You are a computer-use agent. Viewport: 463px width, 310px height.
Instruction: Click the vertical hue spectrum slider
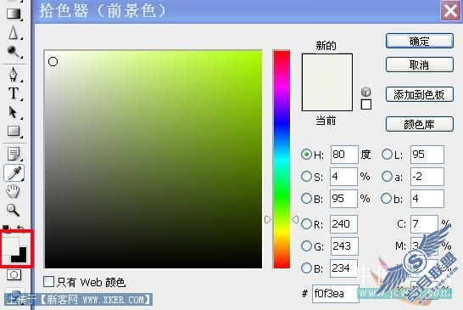point(282,160)
